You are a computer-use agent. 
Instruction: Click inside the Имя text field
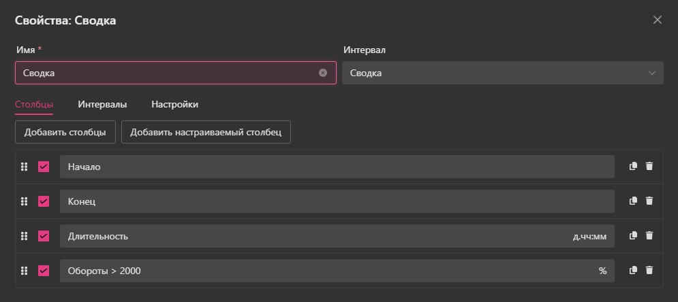click(x=167, y=73)
